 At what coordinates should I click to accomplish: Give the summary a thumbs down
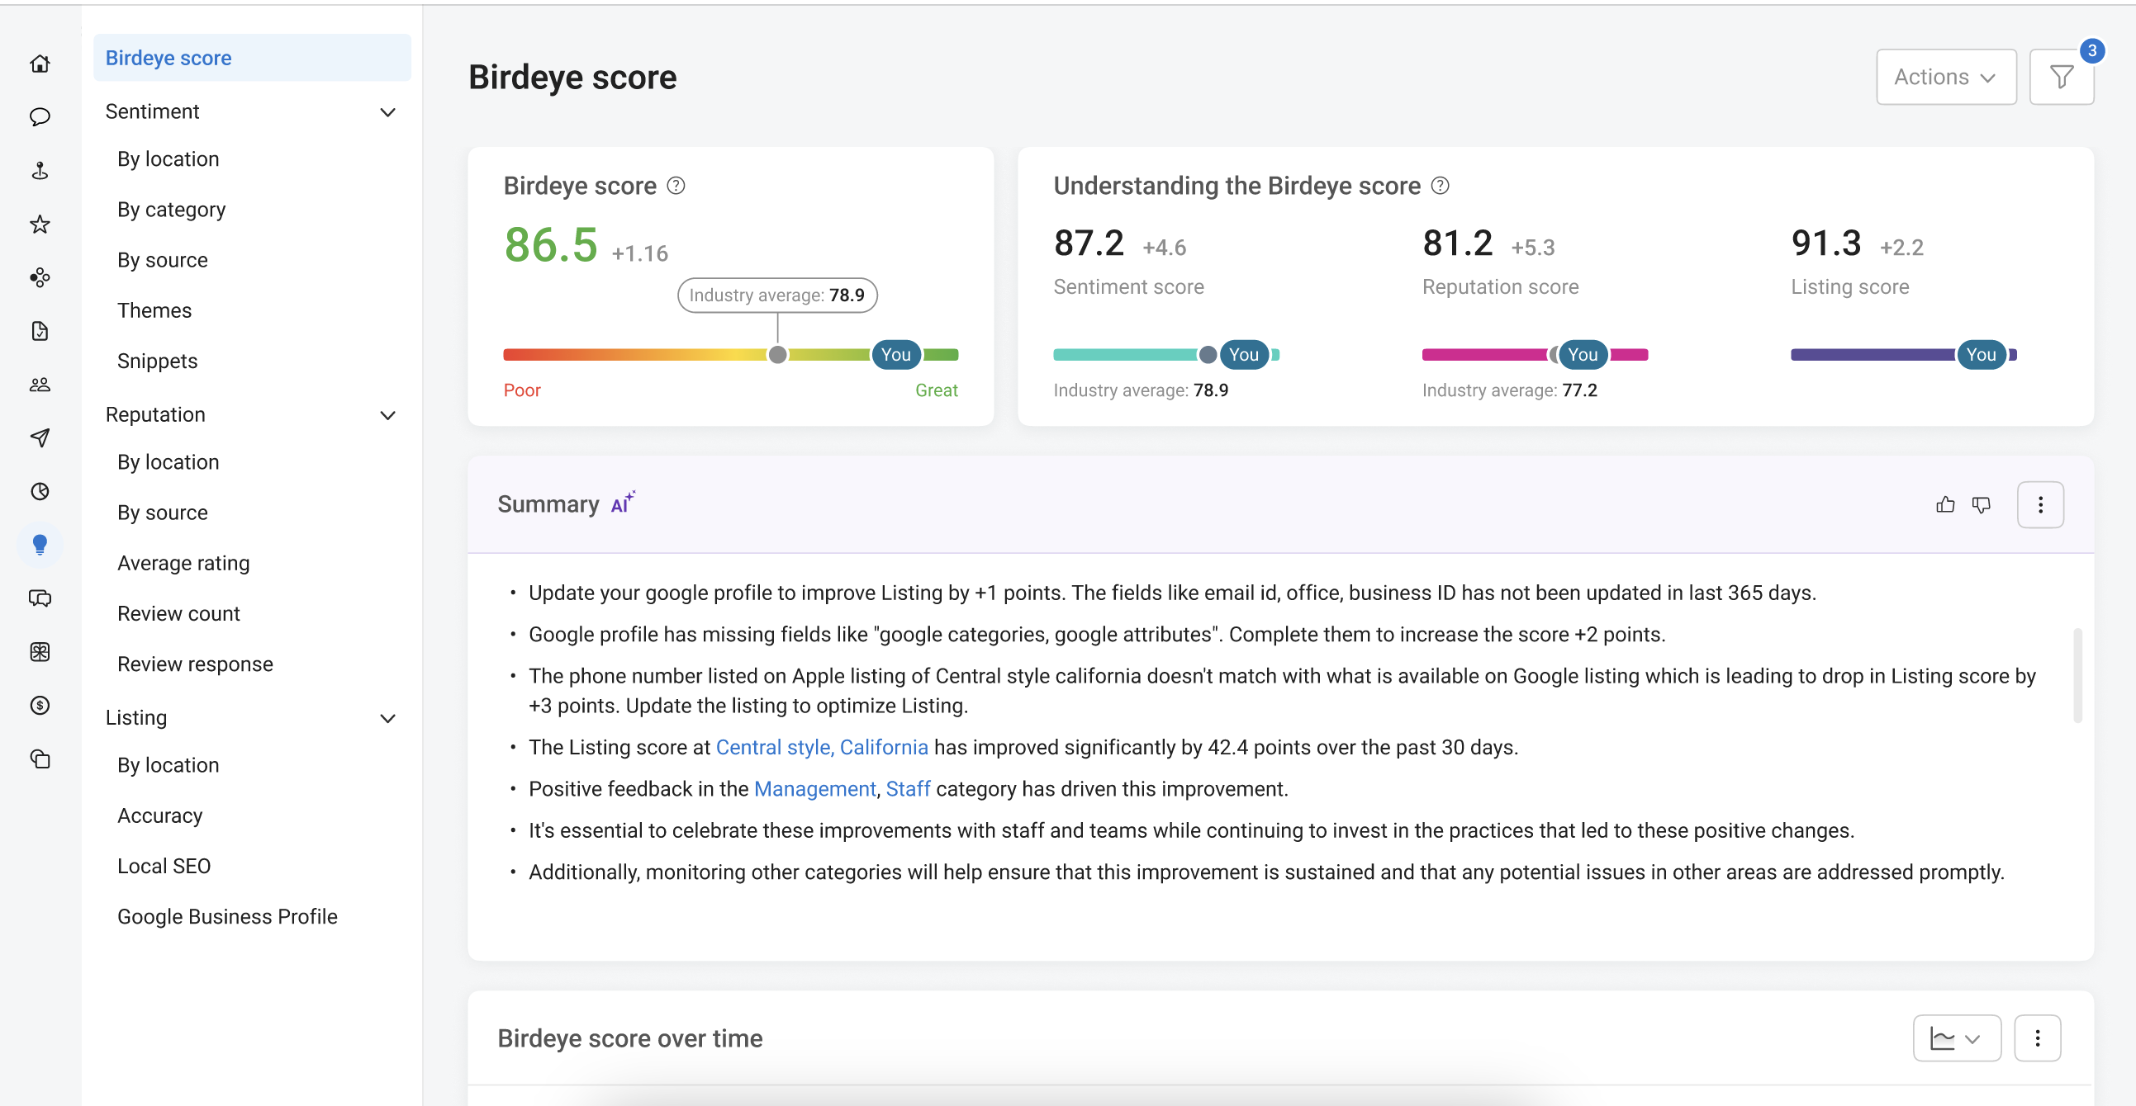pos(1981,504)
